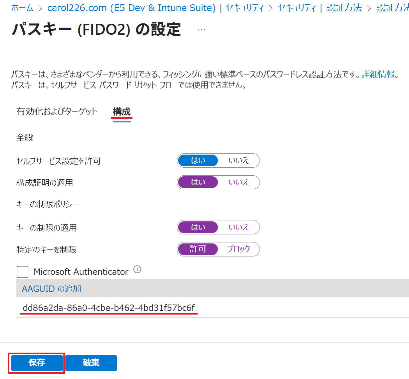
Task: Select the 構成 tab
Action: [x=121, y=112]
